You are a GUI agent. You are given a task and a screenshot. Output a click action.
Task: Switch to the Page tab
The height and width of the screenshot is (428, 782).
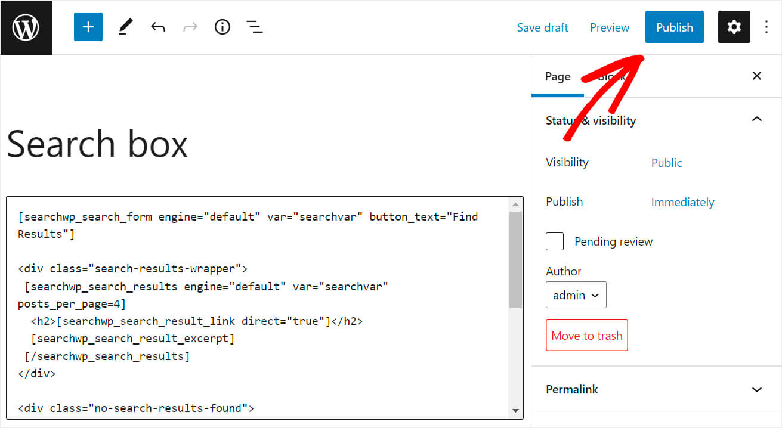[x=557, y=76]
